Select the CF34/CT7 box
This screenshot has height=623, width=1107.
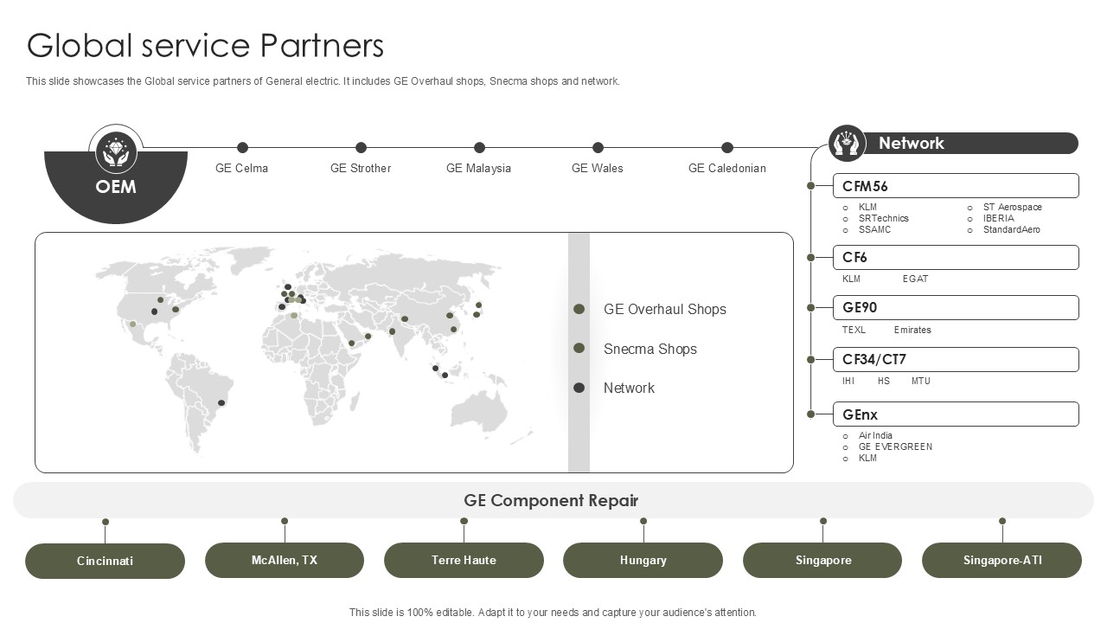click(956, 359)
